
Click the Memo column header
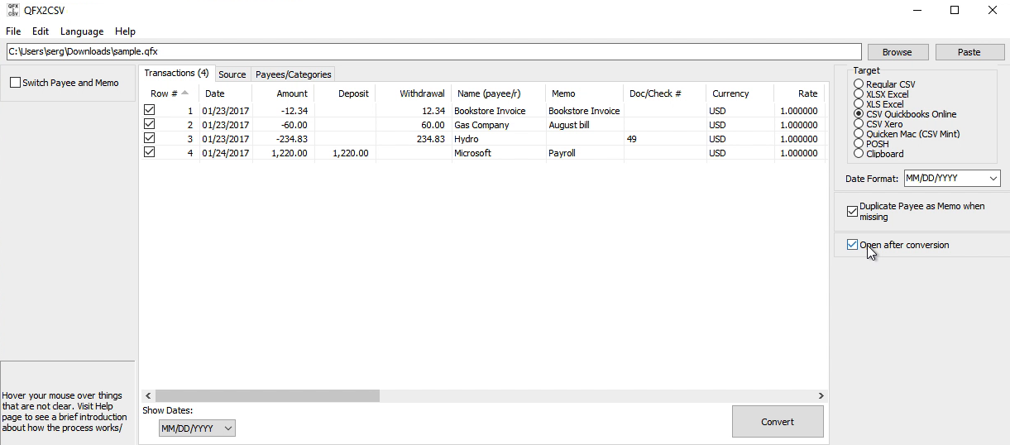585,93
